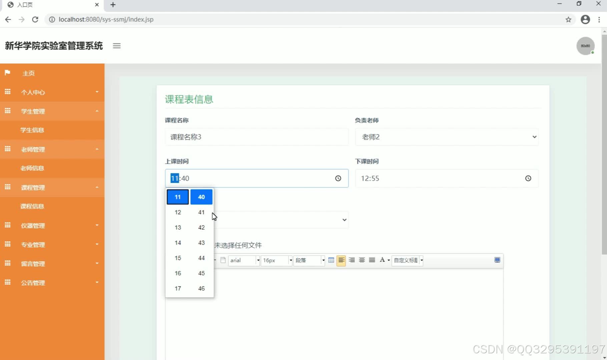This screenshot has width=607, height=360.
Task: Insert a table using editor table icon
Action: pyautogui.click(x=331, y=260)
